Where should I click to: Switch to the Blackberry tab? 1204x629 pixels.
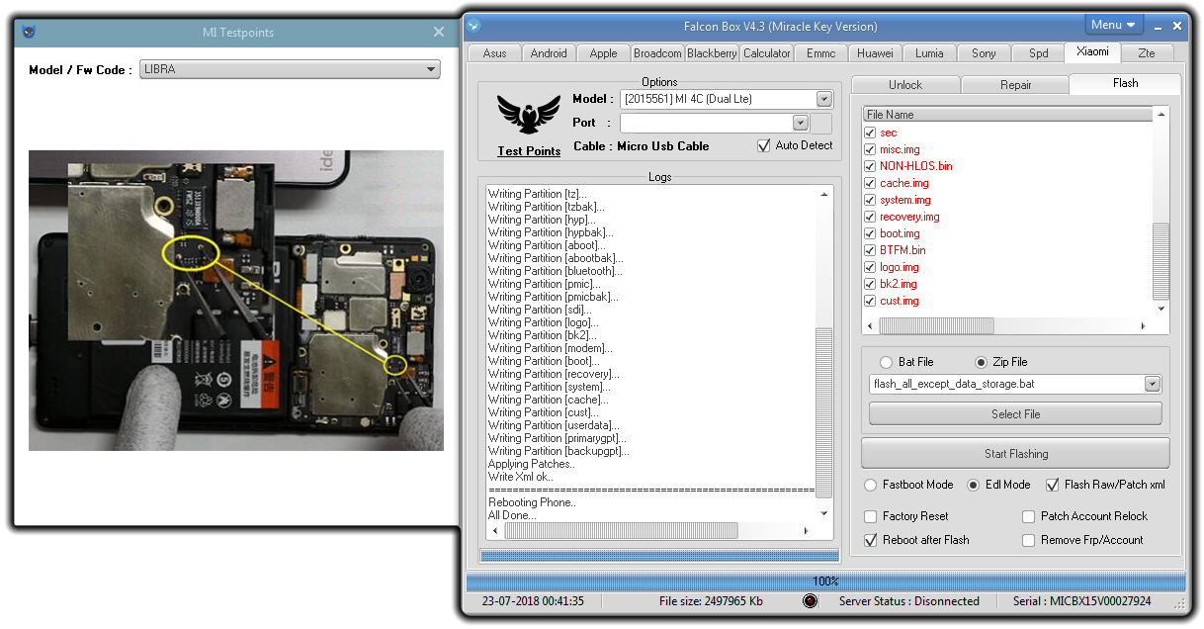pyautogui.click(x=712, y=53)
